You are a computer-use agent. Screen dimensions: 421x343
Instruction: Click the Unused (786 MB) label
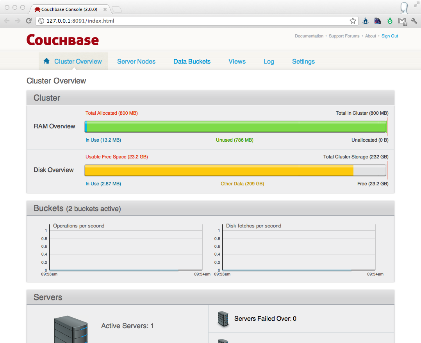(x=235, y=140)
